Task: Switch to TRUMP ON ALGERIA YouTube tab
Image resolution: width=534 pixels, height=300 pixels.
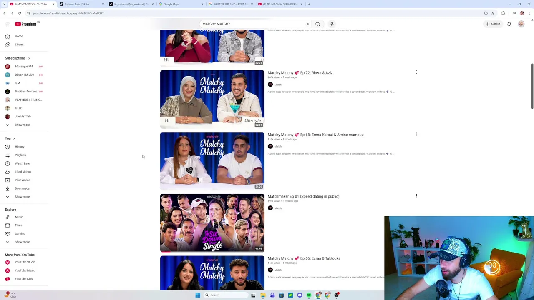Action: click(280, 4)
